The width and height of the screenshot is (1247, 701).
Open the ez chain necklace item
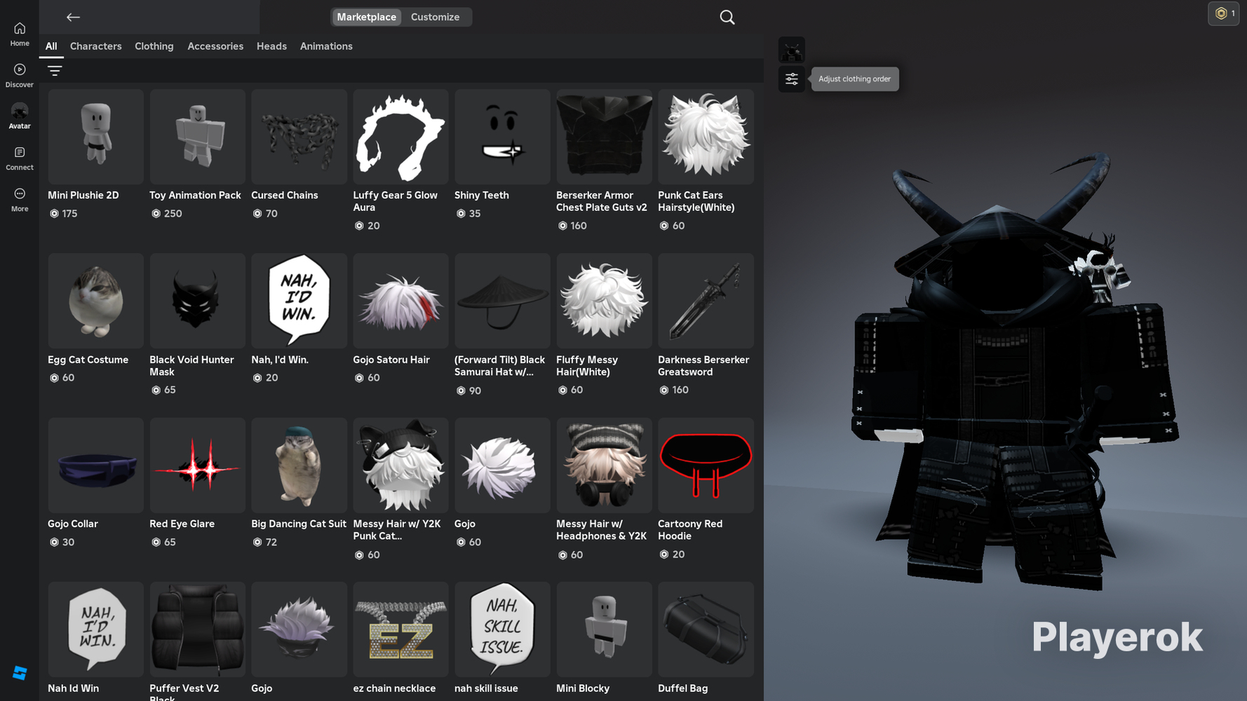pyautogui.click(x=401, y=629)
